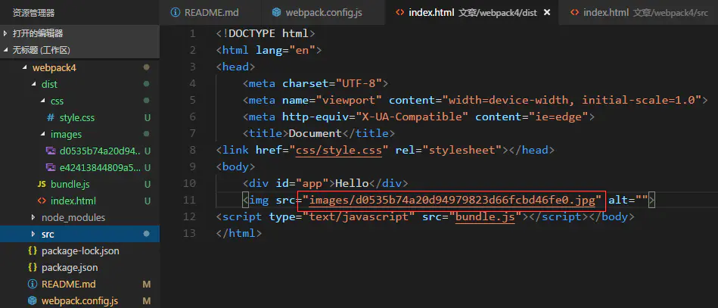Open style.css in the explorer
This screenshot has height=308, width=718.
[x=77, y=118]
